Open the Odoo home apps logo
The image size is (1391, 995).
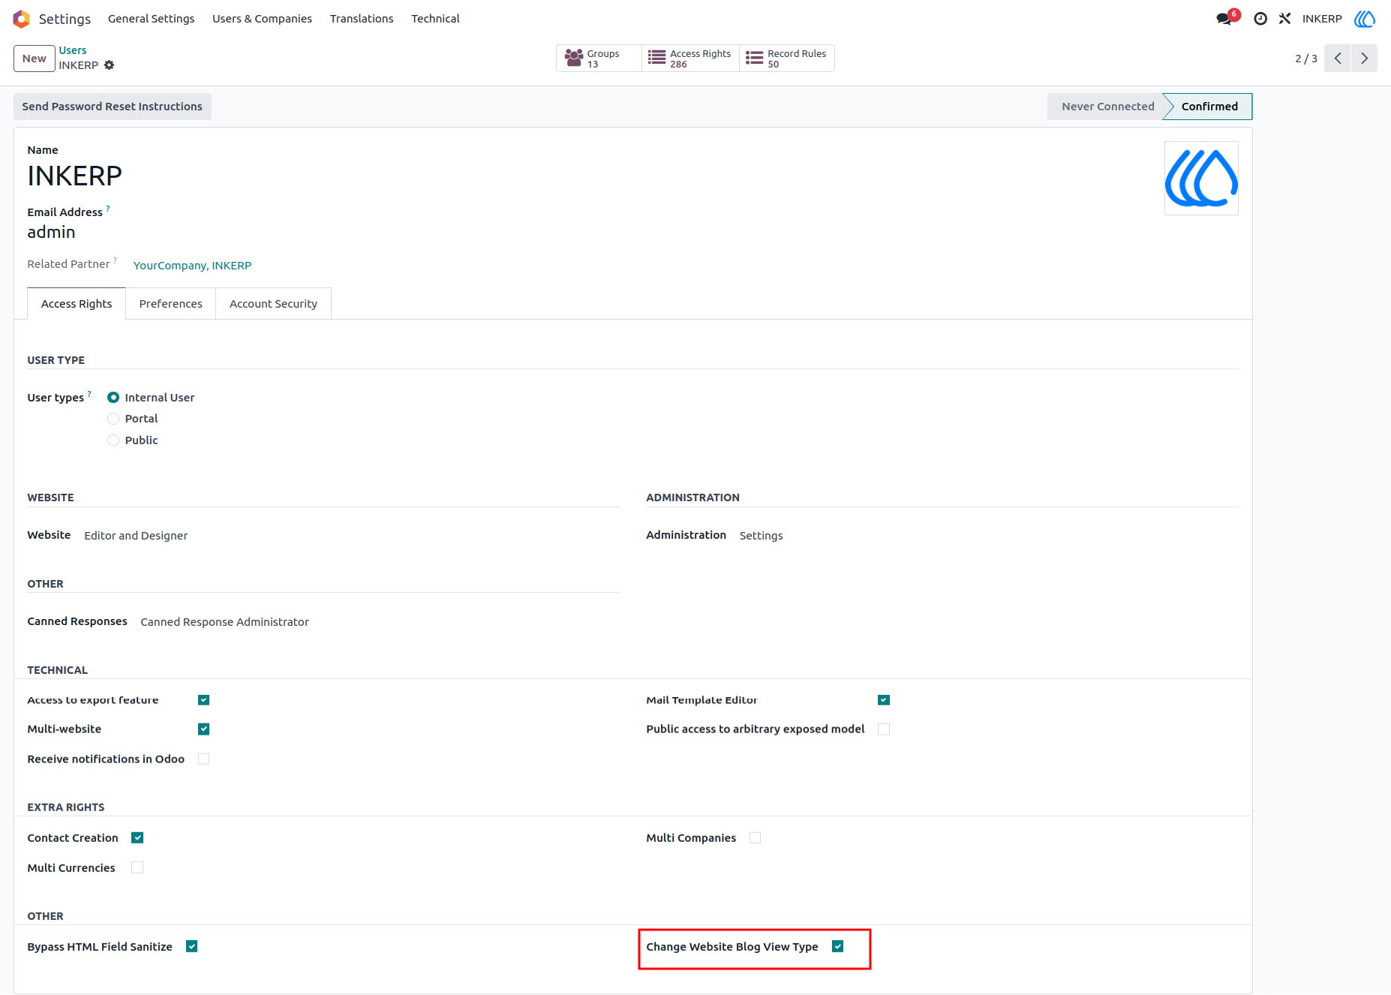coord(21,19)
